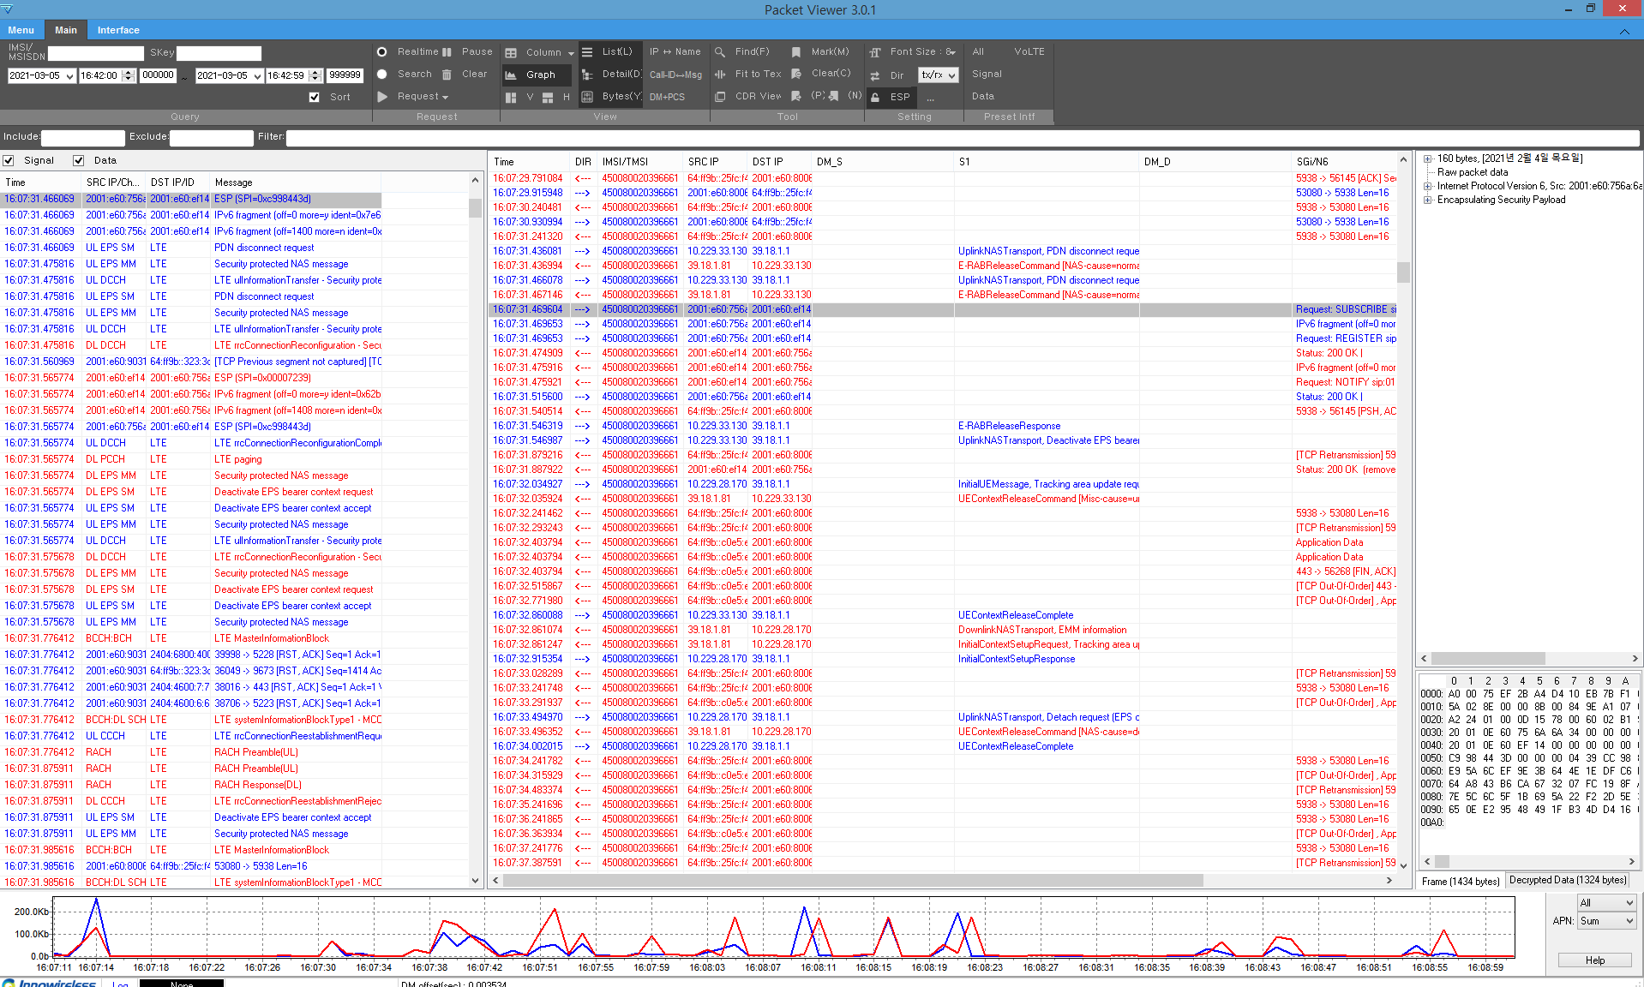Click the Detail(D) tree icon
This screenshot has height=987, width=1644.
pyautogui.click(x=587, y=75)
